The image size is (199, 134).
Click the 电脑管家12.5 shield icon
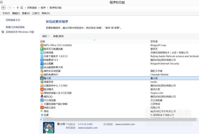(x=42, y=60)
